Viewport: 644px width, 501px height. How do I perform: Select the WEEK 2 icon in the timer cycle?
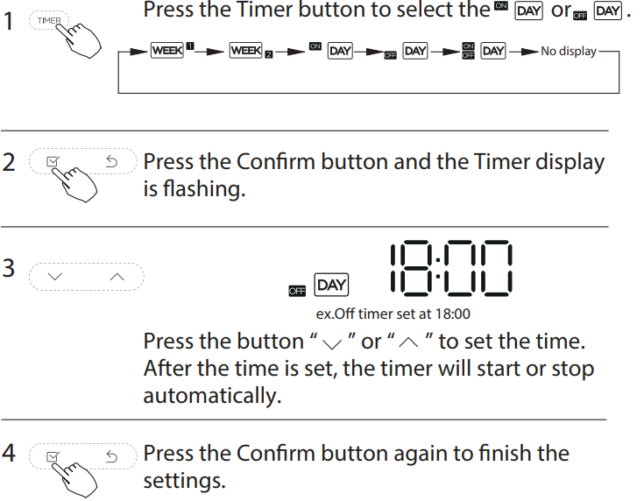coord(251,50)
